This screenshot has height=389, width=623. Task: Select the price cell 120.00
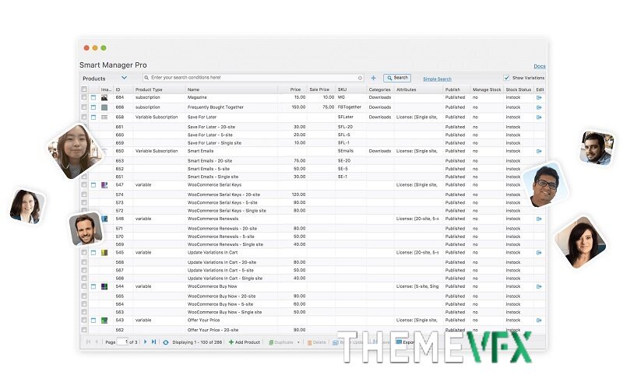298,194
